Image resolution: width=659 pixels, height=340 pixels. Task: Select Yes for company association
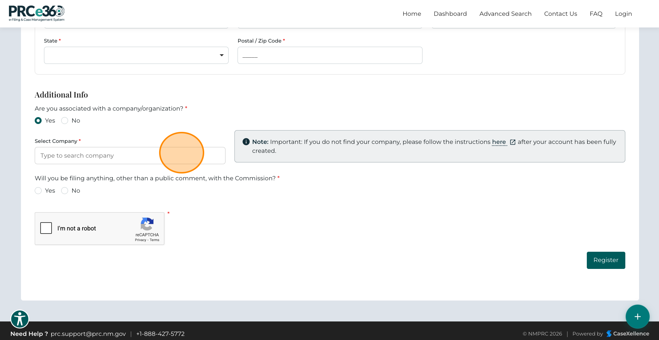38,121
